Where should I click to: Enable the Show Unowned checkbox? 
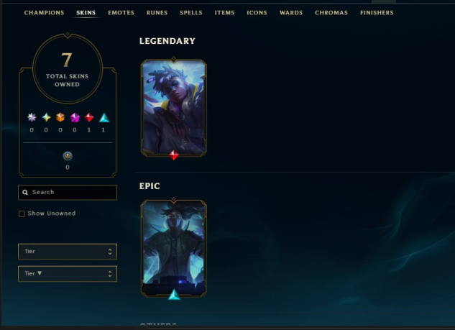[22, 214]
